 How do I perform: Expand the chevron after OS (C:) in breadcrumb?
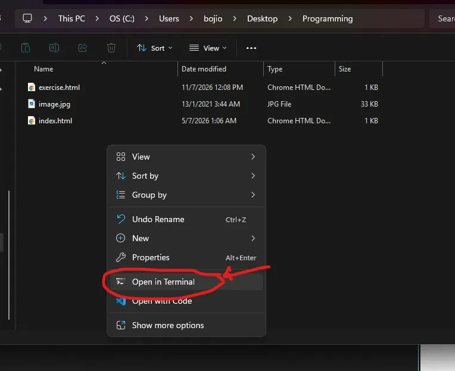point(147,18)
